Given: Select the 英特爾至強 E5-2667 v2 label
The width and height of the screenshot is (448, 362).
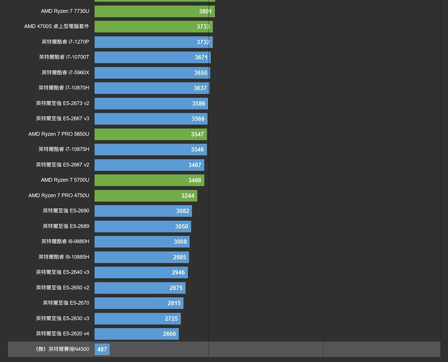Looking at the screenshot, I should coord(63,165).
